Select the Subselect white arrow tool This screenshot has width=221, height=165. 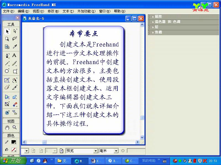[x=15, y=31]
